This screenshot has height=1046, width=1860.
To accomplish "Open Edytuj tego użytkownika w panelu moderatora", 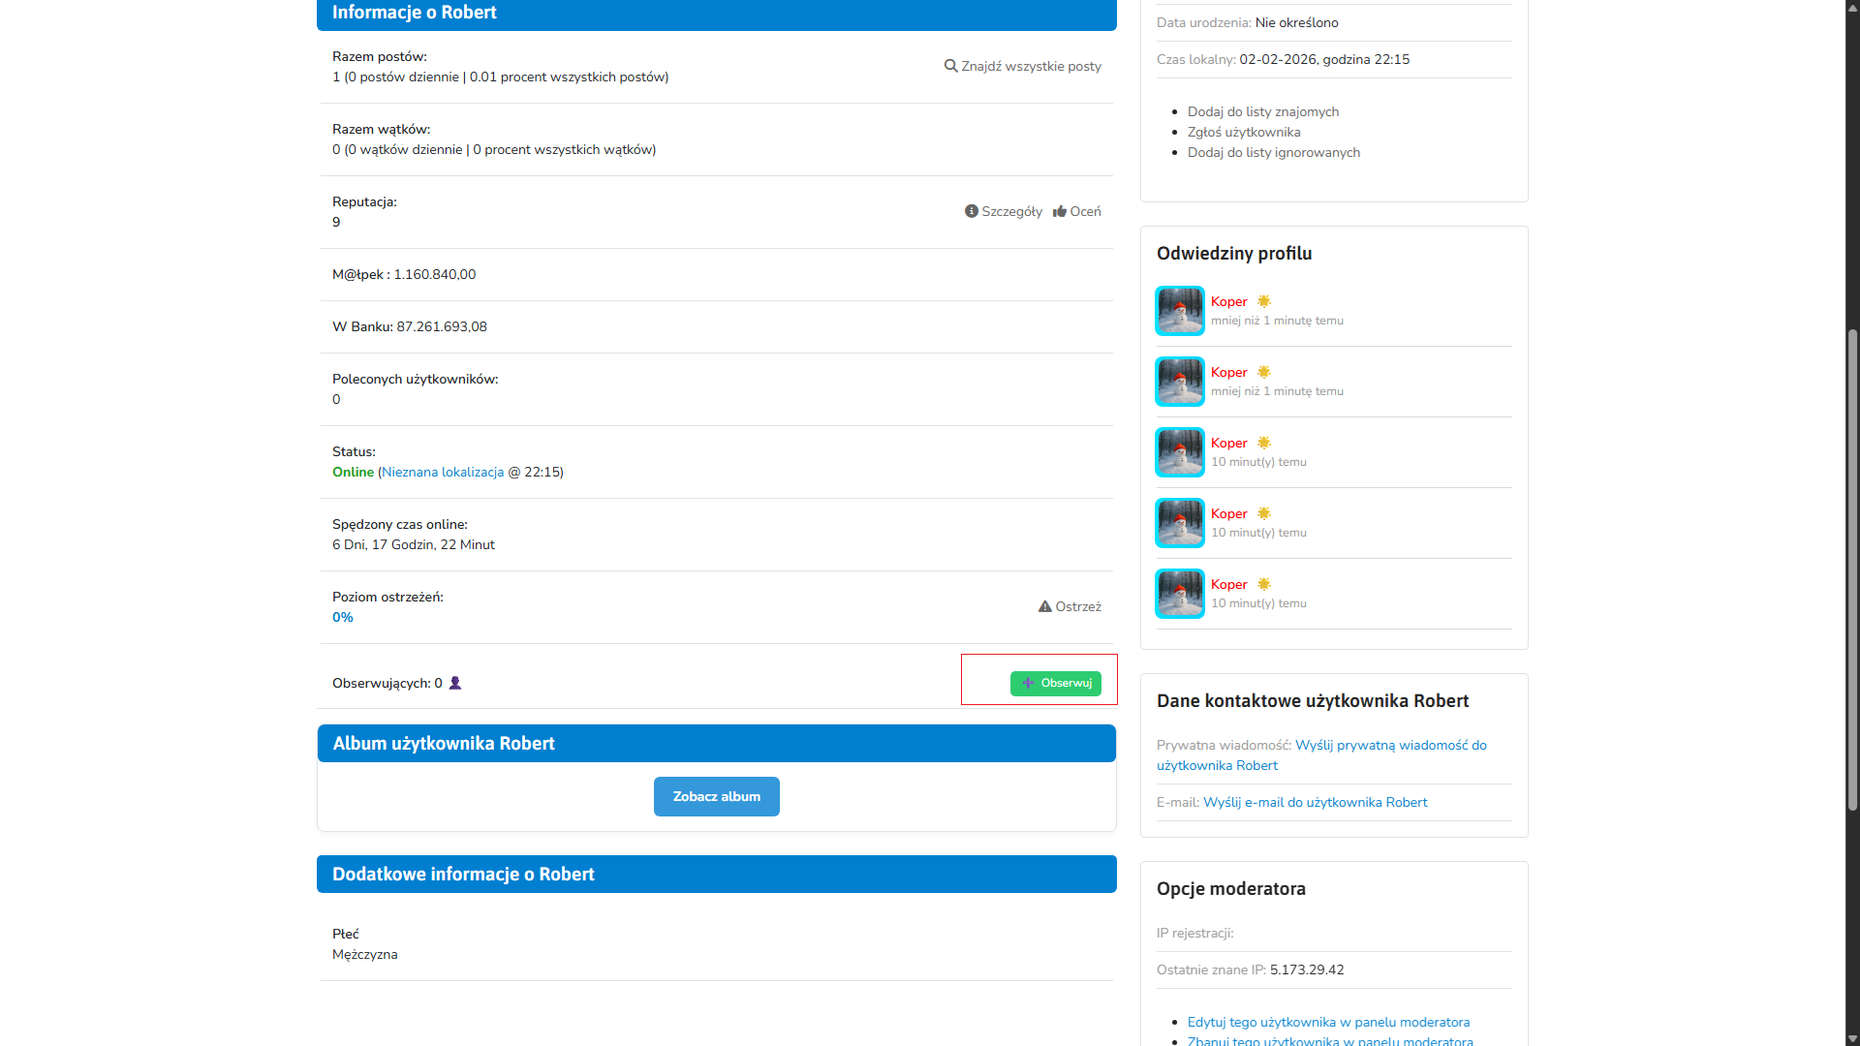I will tap(1328, 1022).
